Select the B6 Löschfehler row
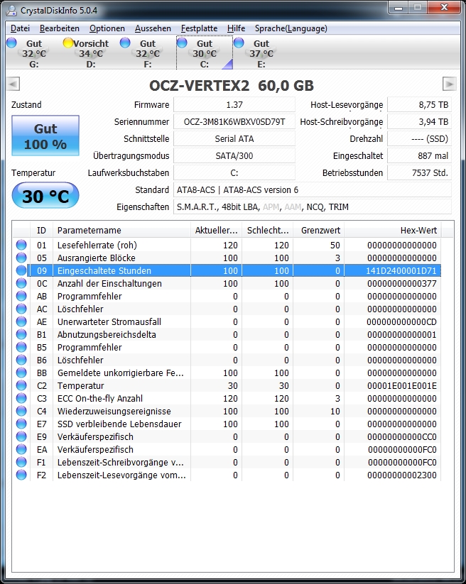The width and height of the screenshot is (466, 584). tap(227, 360)
